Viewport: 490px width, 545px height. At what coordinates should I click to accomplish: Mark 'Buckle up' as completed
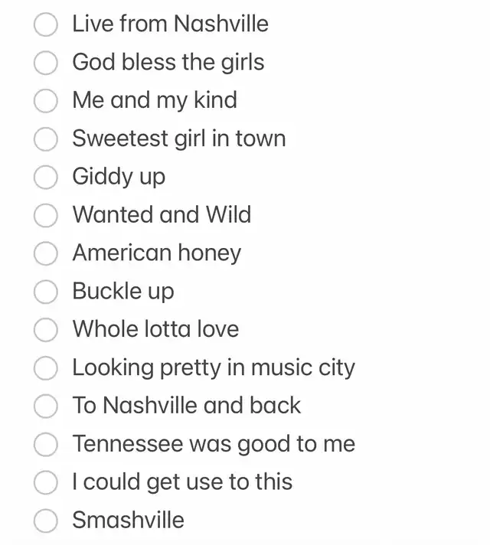click(x=46, y=292)
